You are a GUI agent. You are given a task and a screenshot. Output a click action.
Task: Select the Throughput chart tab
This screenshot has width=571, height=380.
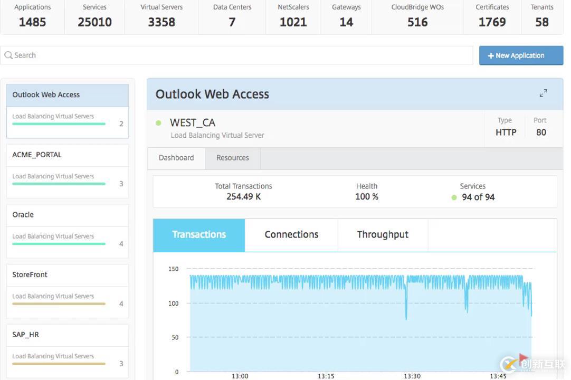tap(383, 235)
